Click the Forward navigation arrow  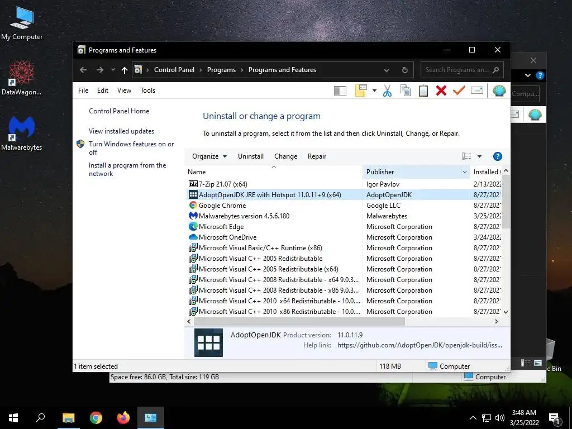[x=100, y=70]
